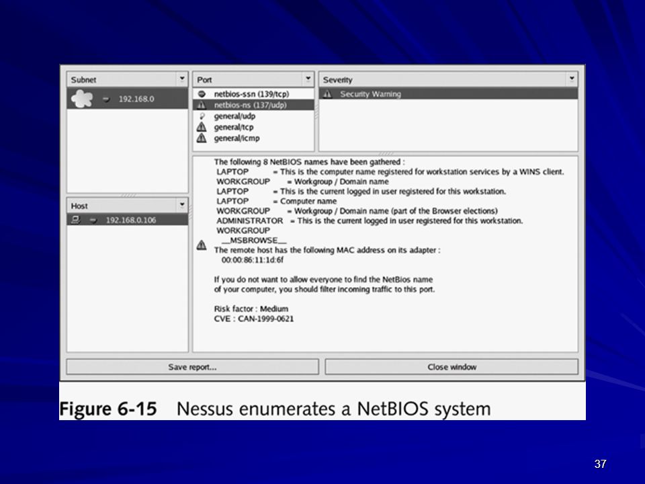Click the warning icon next to netbios-ns (137/udp)
This screenshot has height=484, width=645.
[x=202, y=106]
